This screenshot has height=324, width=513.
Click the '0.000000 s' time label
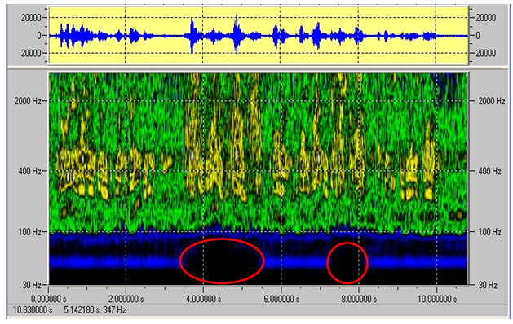(x=49, y=300)
